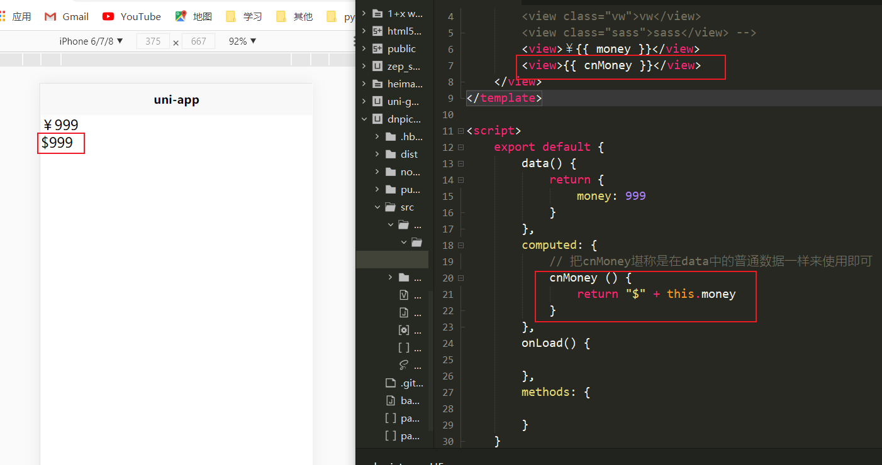Open the 地图 maps bookmark
Image resolution: width=882 pixels, height=465 pixels.
194,16
